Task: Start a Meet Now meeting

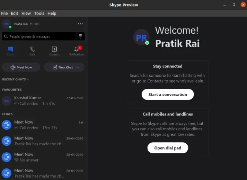Action: (21, 67)
